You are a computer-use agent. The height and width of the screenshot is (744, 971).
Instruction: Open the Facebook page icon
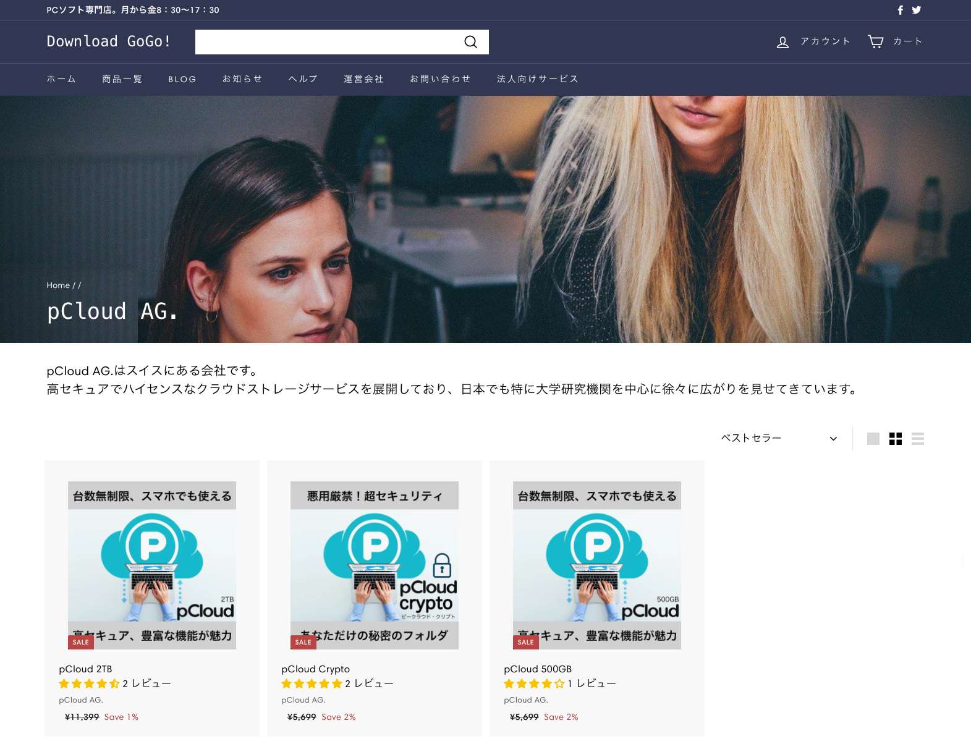click(900, 10)
